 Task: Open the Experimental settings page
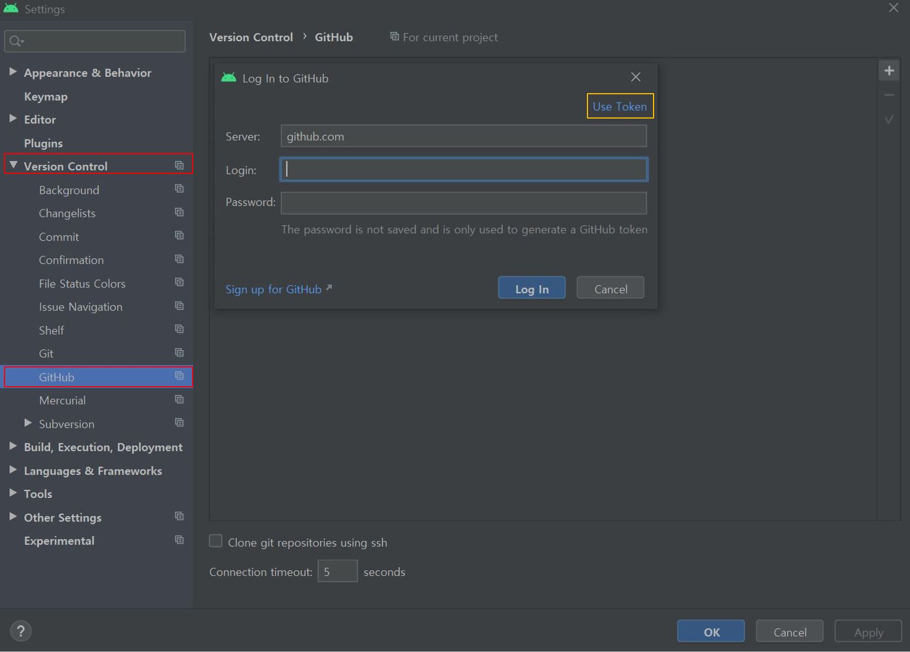(x=59, y=541)
